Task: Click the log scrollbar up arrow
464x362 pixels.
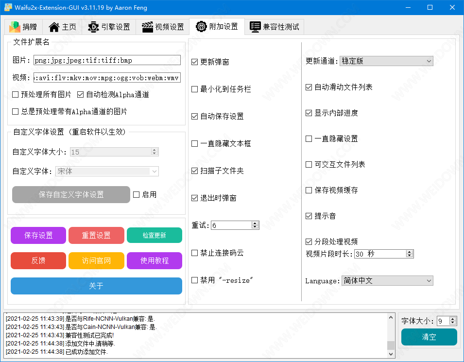Action: 391,317
